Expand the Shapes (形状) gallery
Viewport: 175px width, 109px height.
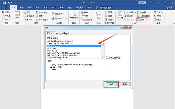tap(31, 20)
